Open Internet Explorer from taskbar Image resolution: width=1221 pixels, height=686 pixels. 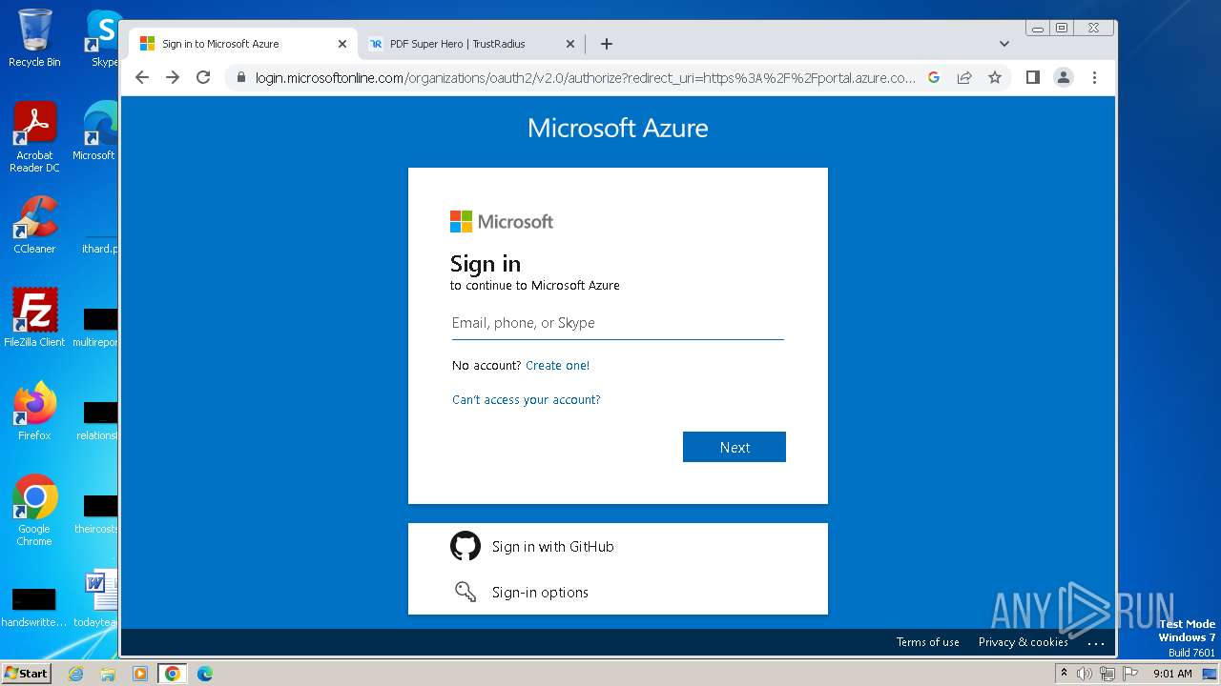point(76,674)
